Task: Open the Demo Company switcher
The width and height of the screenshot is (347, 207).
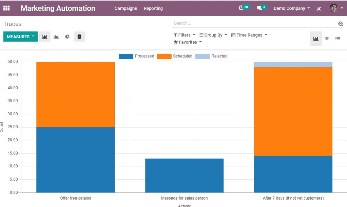Action: pyautogui.click(x=292, y=8)
